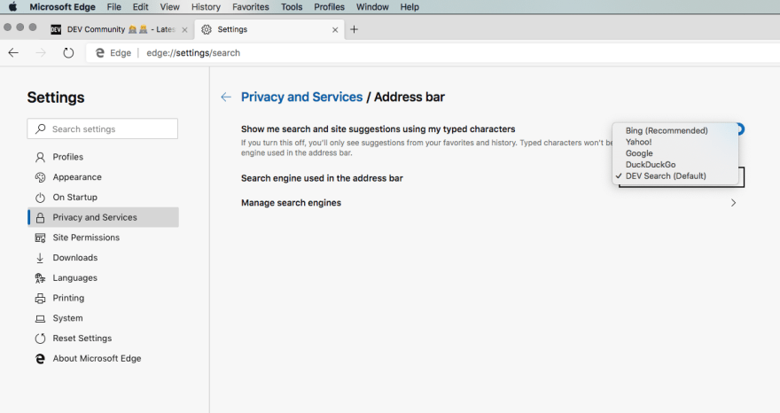Go back using the blue arrow beside Privacy and Services
The width and height of the screenshot is (780, 413).
pos(226,97)
